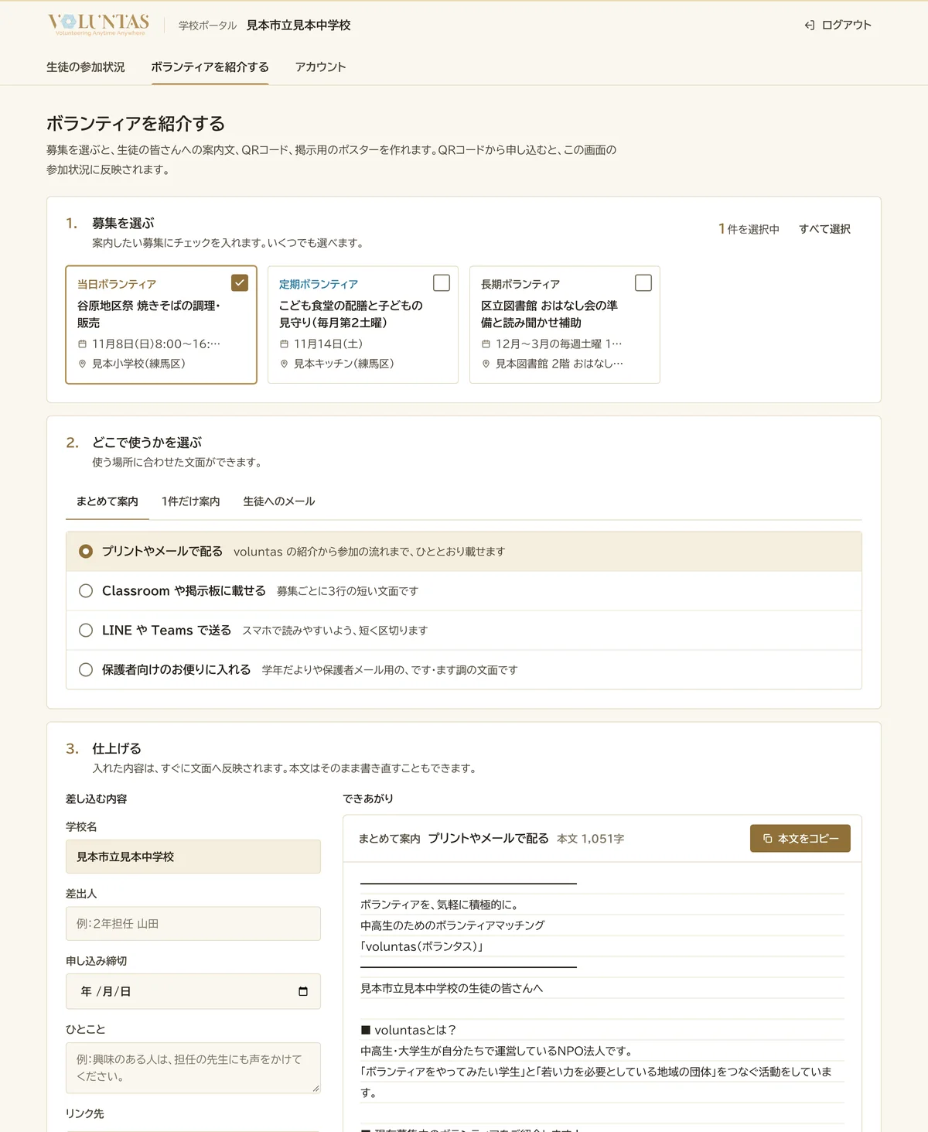This screenshot has height=1132, width=928.
Task: Uncheck the 谷原地区祭 焼きそば recruitment checkbox
Action: pyautogui.click(x=240, y=282)
